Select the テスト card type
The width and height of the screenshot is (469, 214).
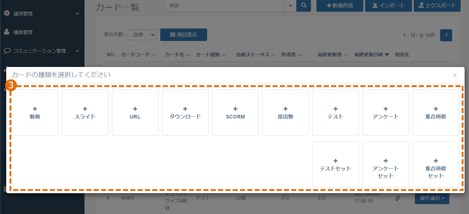[335, 113]
